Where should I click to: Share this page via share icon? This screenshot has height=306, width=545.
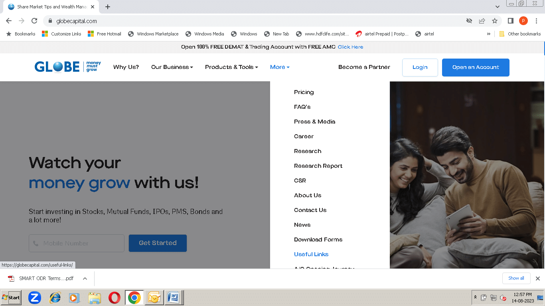pyautogui.click(x=482, y=21)
